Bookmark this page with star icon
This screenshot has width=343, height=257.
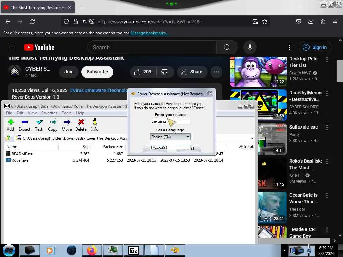pos(265,22)
